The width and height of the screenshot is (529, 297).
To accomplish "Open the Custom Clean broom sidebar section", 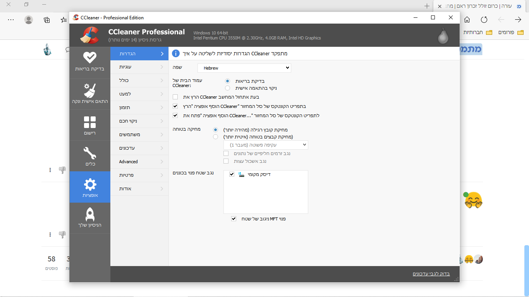I will click(90, 94).
